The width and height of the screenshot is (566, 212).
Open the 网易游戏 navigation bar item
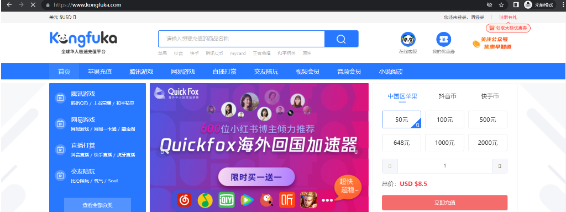pos(182,72)
